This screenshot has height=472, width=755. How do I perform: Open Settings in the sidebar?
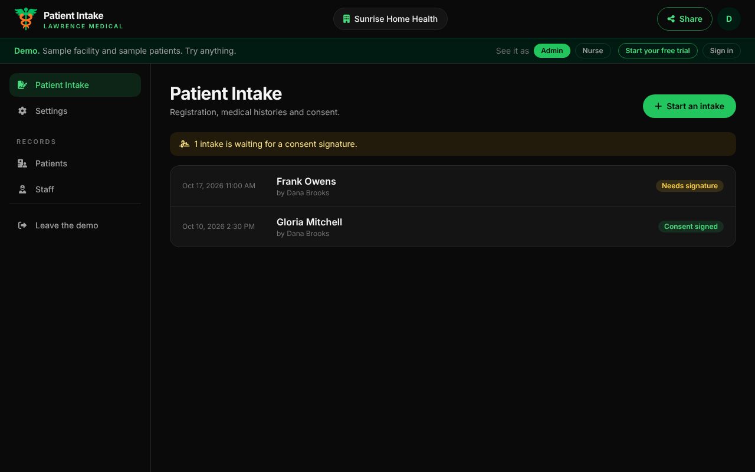tap(75, 111)
